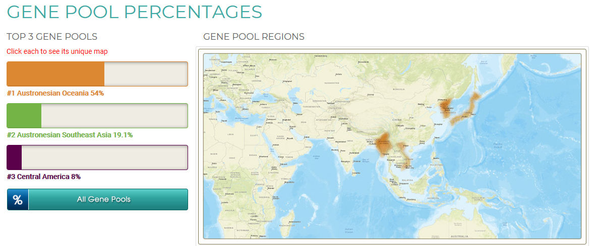The image size is (596, 246).
Task: Click the GENE POOL REGIONS heading
Action: [x=254, y=37]
